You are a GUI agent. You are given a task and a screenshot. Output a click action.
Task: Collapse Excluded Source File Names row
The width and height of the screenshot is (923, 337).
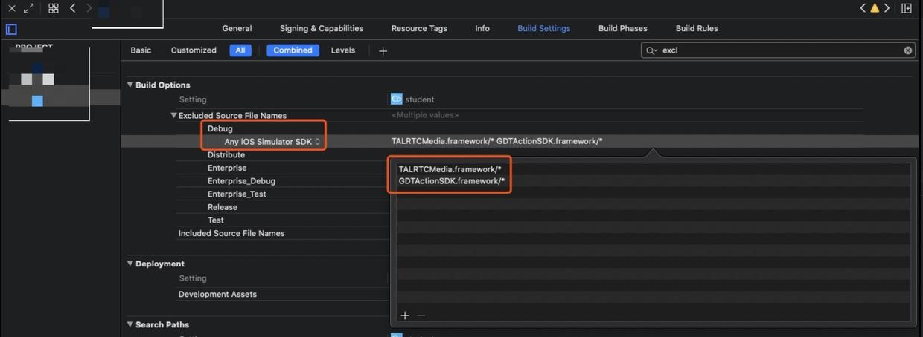point(174,115)
